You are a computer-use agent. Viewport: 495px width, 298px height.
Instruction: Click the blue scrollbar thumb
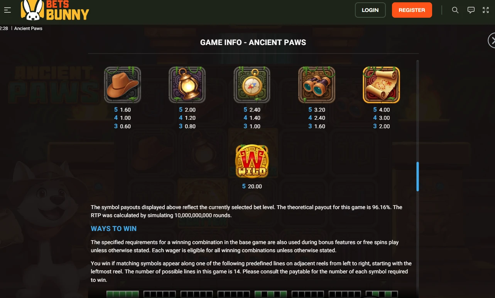(417, 176)
